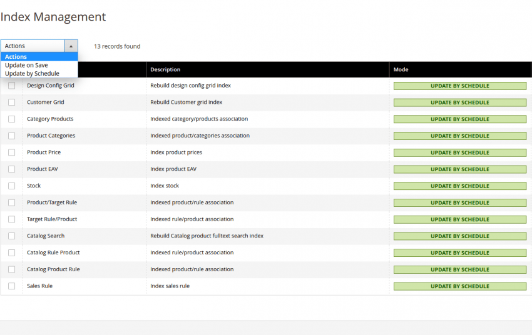532x335 pixels.
Task: Tick the Catalog Rule Product checkbox
Action: [x=11, y=252]
